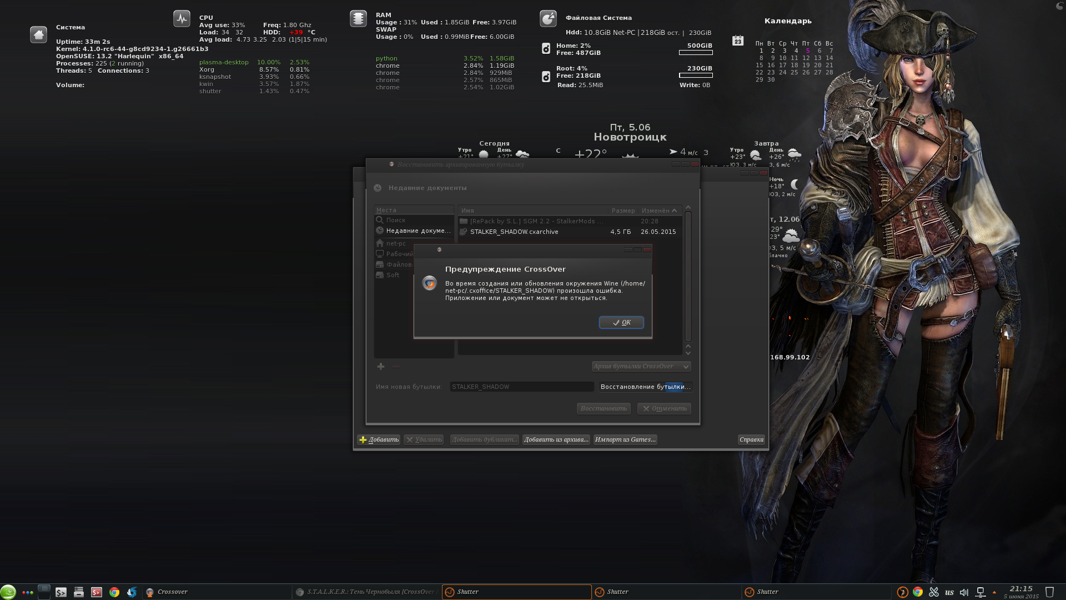Open the file manager icon in taskbar

point(79,592)
